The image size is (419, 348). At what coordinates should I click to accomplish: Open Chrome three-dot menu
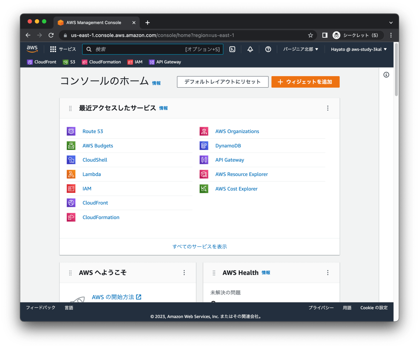[391, 35]
